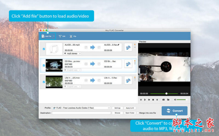Skip to previous item in preview
This screenshot has width=219, height=136.
[x=141, y=100]
